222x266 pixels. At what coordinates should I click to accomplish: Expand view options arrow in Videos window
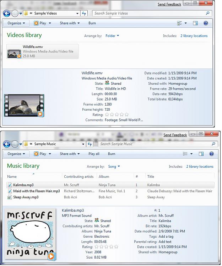[186, 23]
